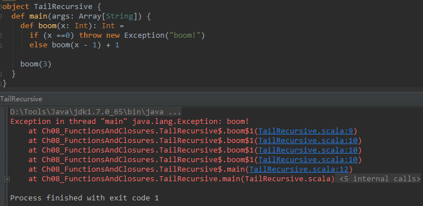Open the TailRecursive.scala:12 stack trace link
The height and width of the screenshot is (206, 423).
[x=298, y=169]
